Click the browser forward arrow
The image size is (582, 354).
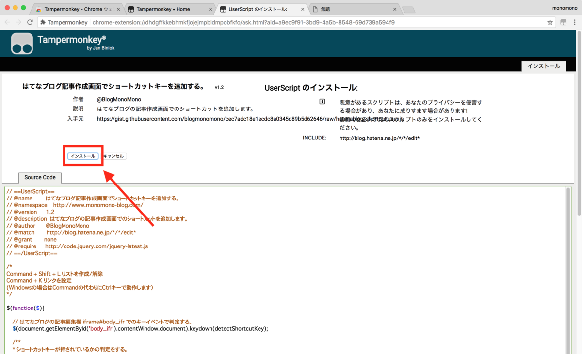pyautogui.click(x=18, y=22)
